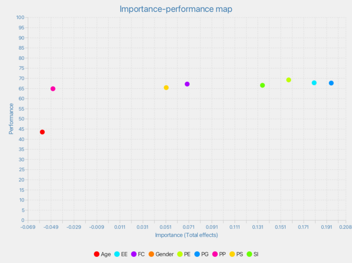Click the SI legend entry
The width and height of the screenshot is (352, 263).
point(252,254)
